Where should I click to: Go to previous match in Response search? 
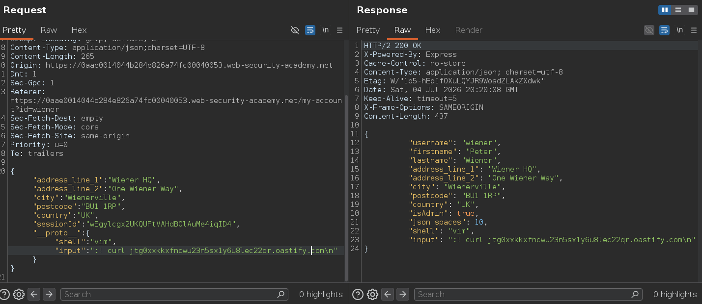click(388, 294)
